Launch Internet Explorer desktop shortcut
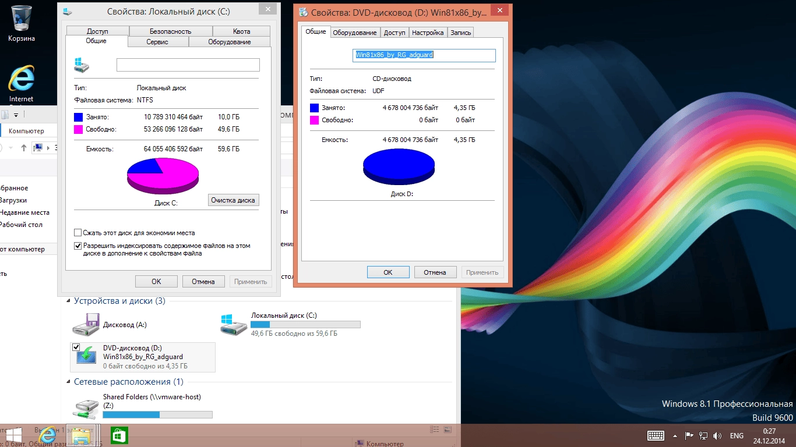The width and height of the screenshot is (796, 447). click(x=22, y=83)
